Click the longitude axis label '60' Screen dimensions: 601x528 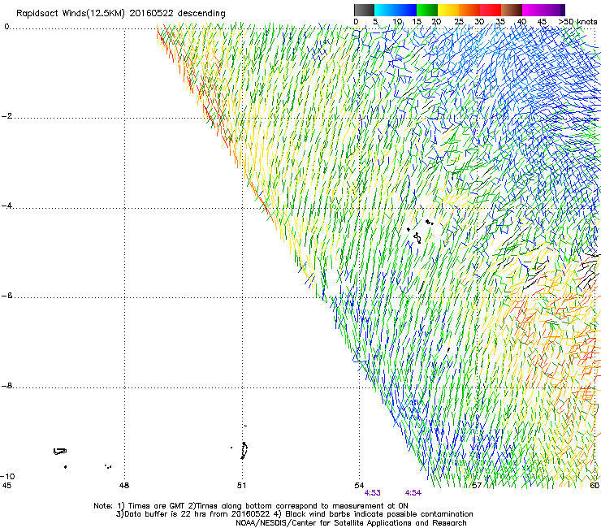tap(595, 486)
